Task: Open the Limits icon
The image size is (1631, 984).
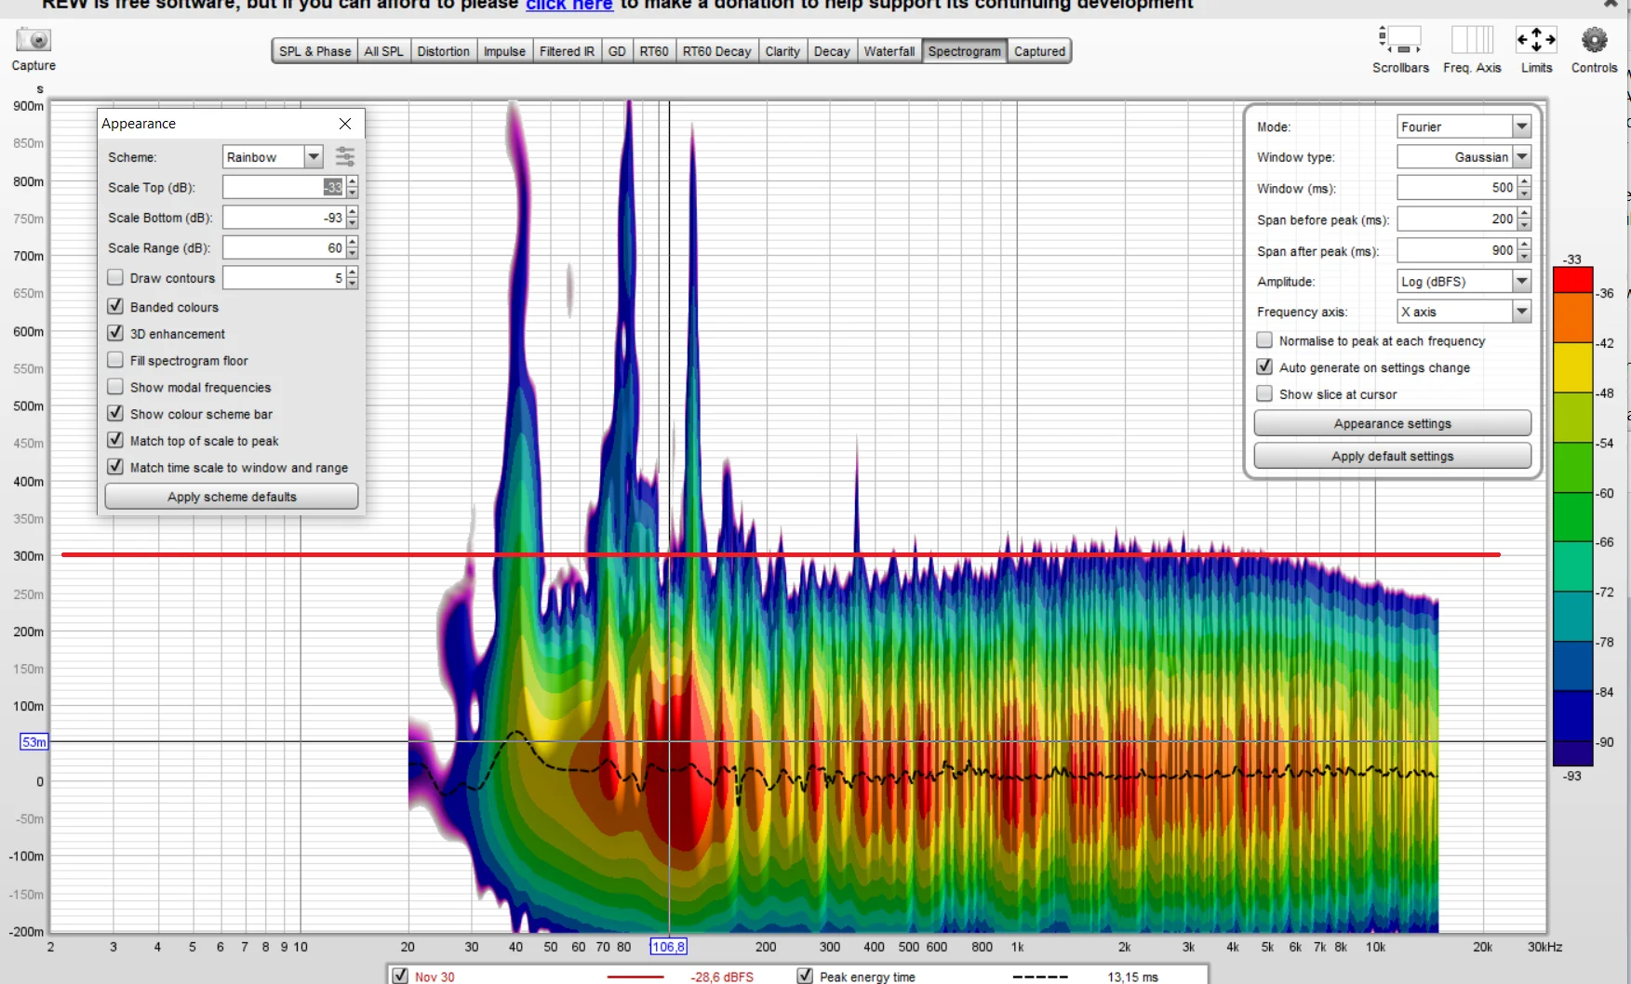Action: coord(1536,40)
